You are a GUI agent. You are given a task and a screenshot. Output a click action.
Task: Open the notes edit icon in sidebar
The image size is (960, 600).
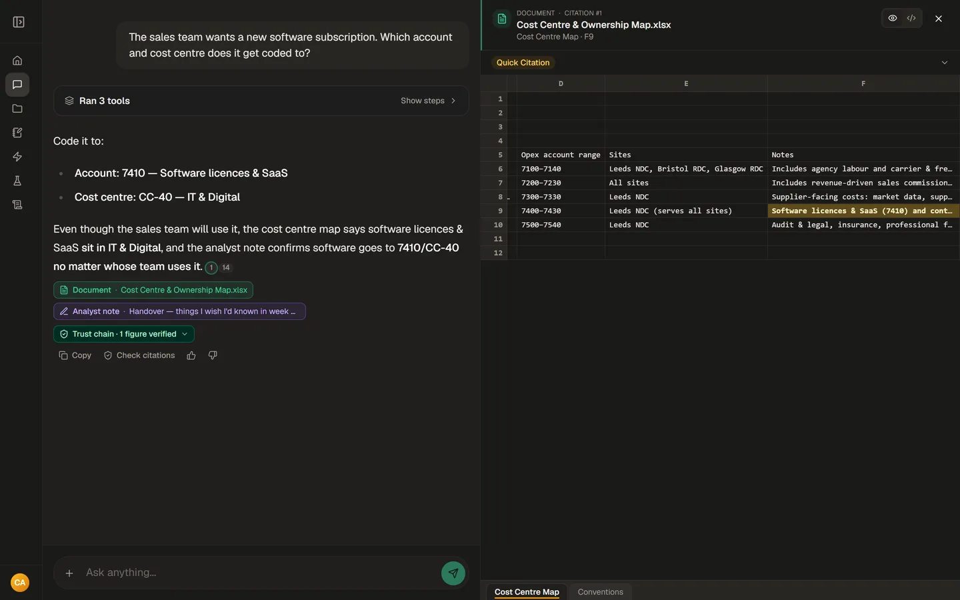17,133
